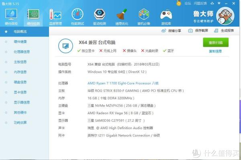
Task: Click the gold medal icon in title bar
Action: 179,3
